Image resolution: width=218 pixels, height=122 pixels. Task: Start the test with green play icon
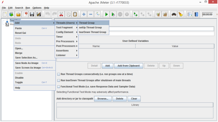click(x=106, y=14)
